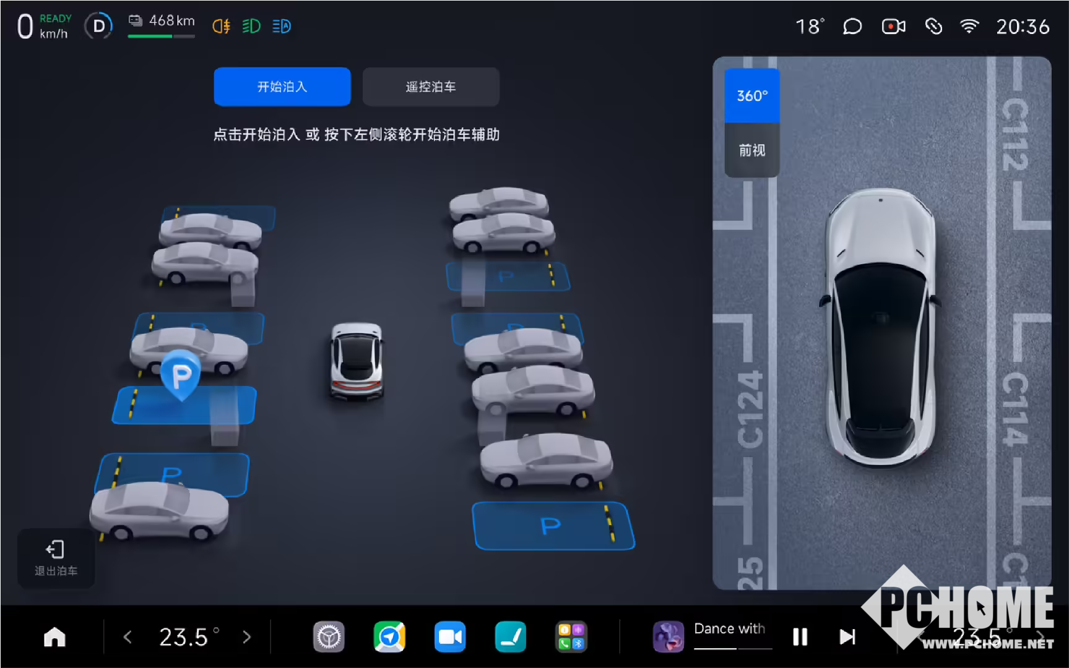Switch camera to 前视 front view
Image resolution: width=1069 pixels, height=668 pixels.
pyautogui.click(x=752, y=150)
